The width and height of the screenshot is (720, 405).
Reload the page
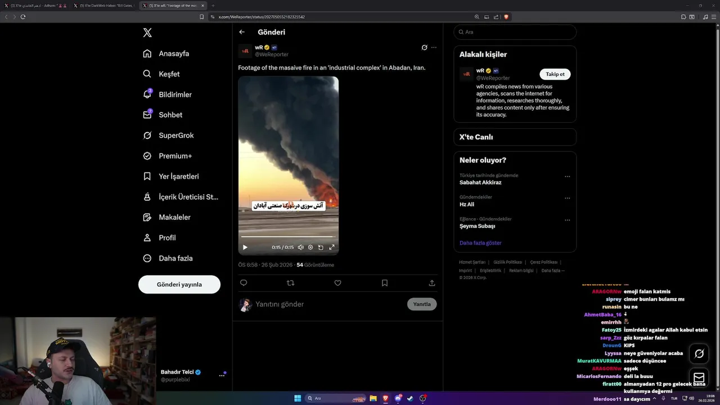coord(23,17)
